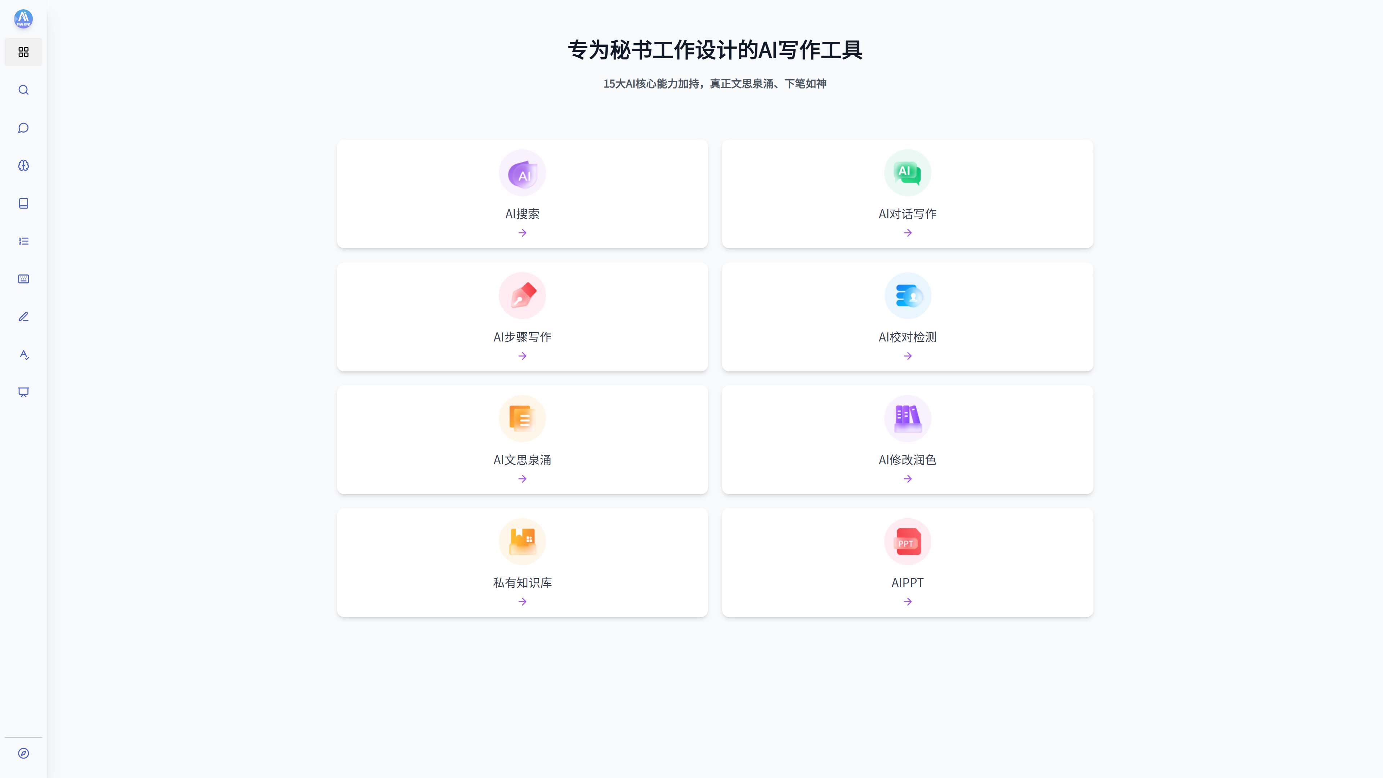Click the purple books AI修改润色 icon
The image size is (1383, 778).
(907, 419)
